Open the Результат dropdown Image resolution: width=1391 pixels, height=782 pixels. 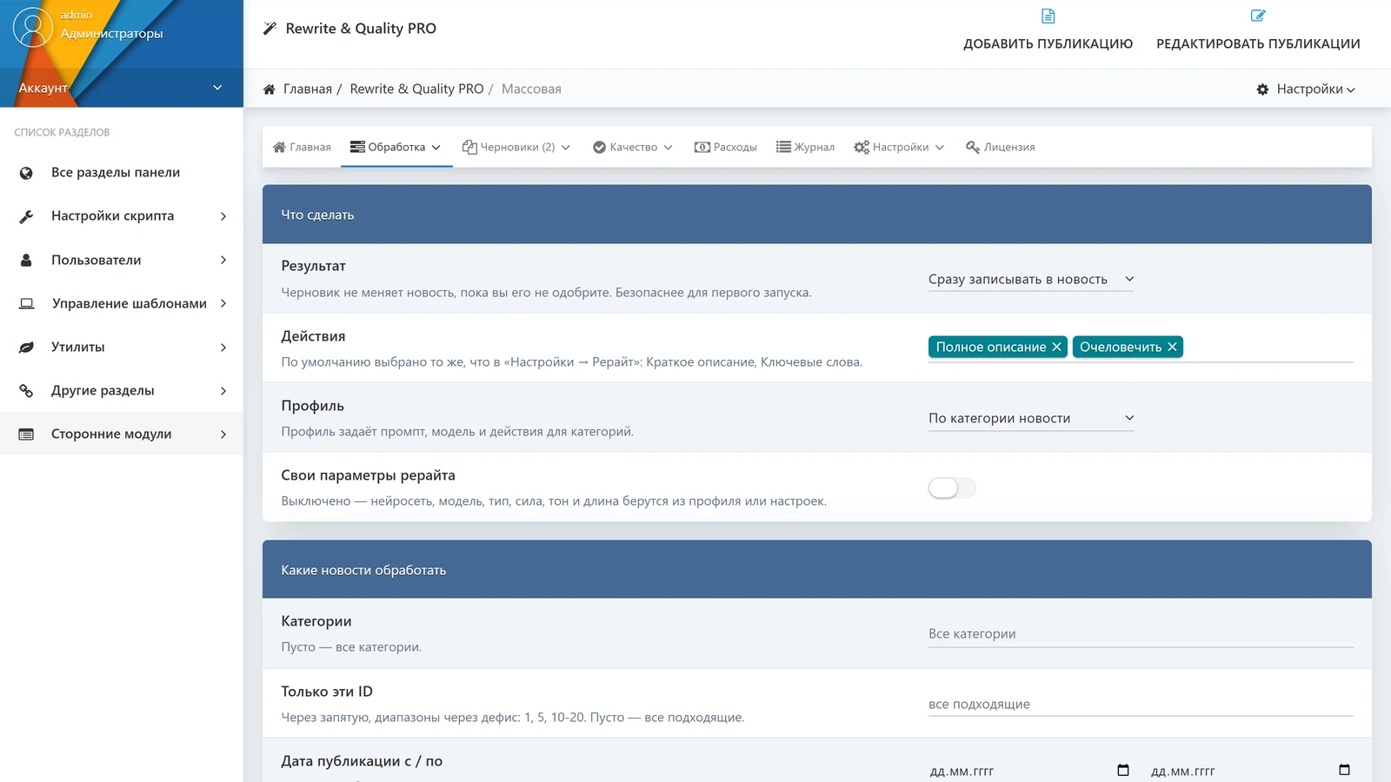[x=1031, y=279]
